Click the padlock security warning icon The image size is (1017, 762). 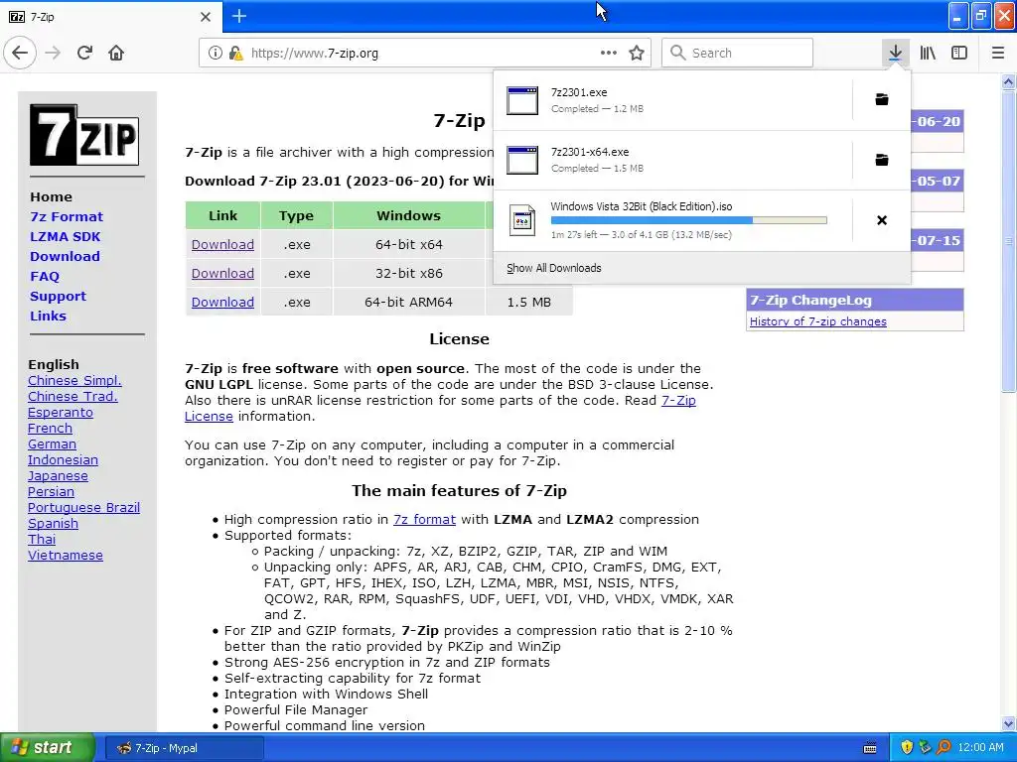[236, 53]
